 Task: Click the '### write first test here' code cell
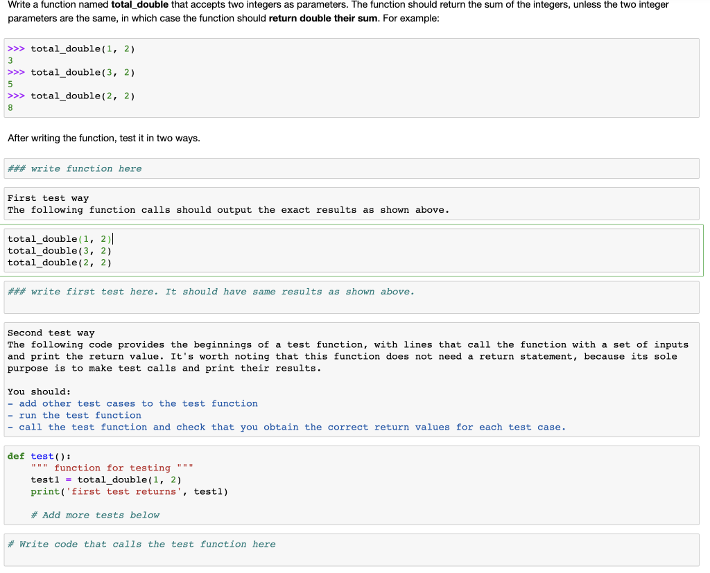pyautogui.click(x=352, y=297)
